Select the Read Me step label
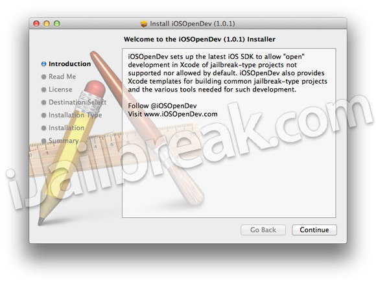This screenshot has width=376, height=284. click(62, 77)
